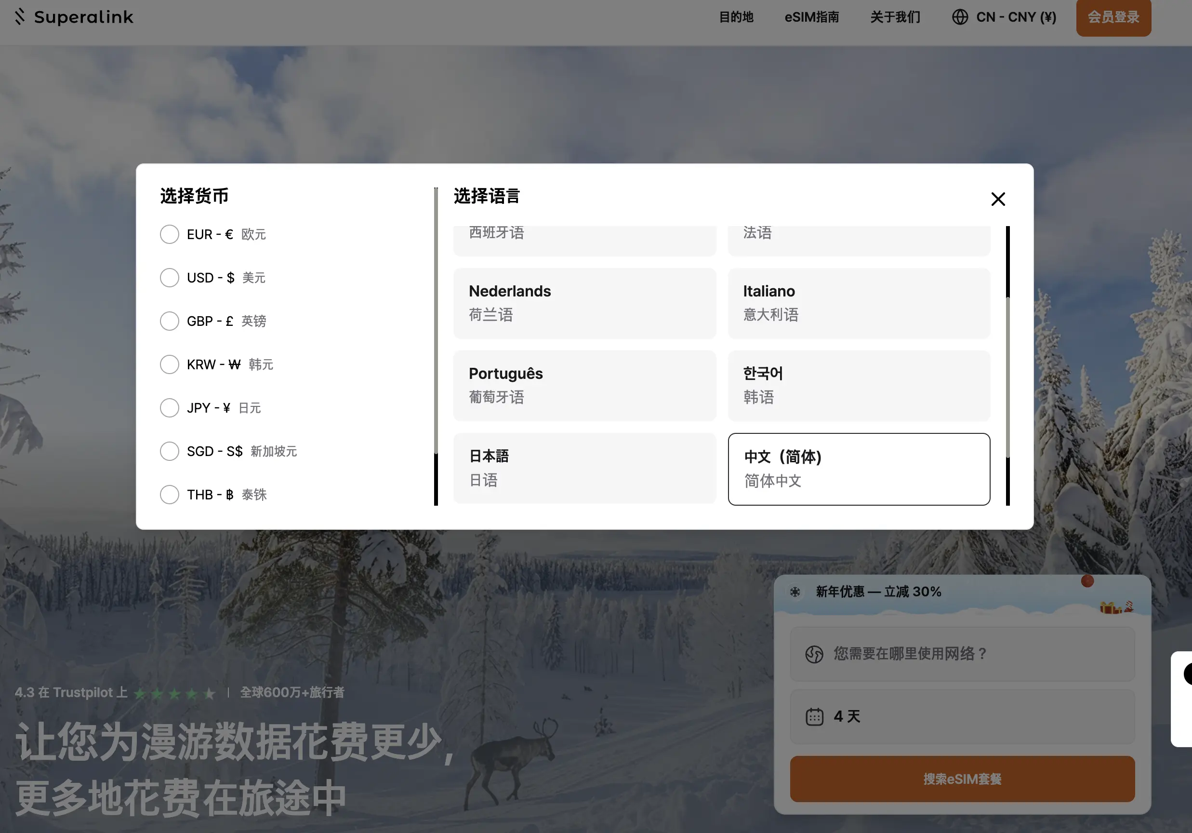Open the 目的地 menu
This screenshot has height=833, width=1192.
click(736, 17)
